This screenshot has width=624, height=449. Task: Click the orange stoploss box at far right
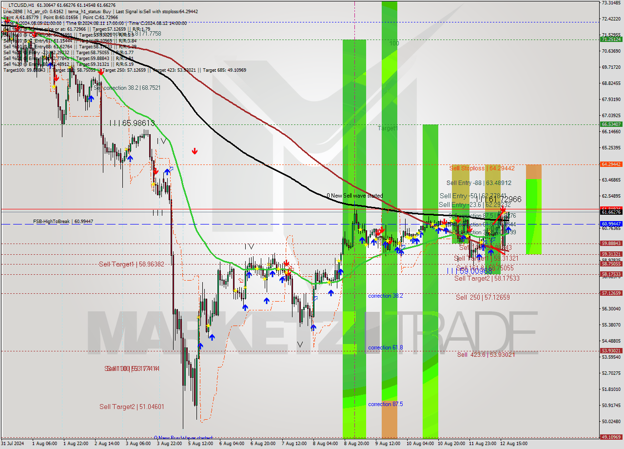534,172
